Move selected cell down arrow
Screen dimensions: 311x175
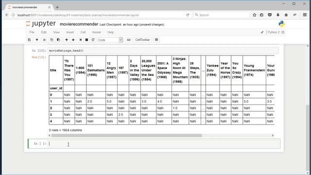click(73, 40)
